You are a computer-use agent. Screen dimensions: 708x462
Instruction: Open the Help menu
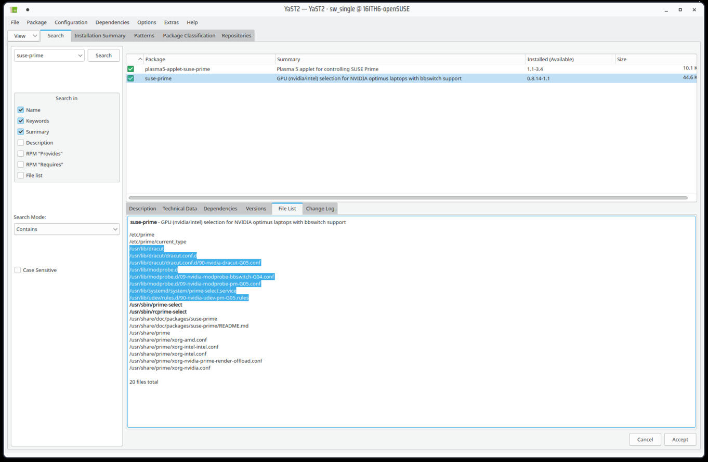pyautogui.click(x=192, y=22)
